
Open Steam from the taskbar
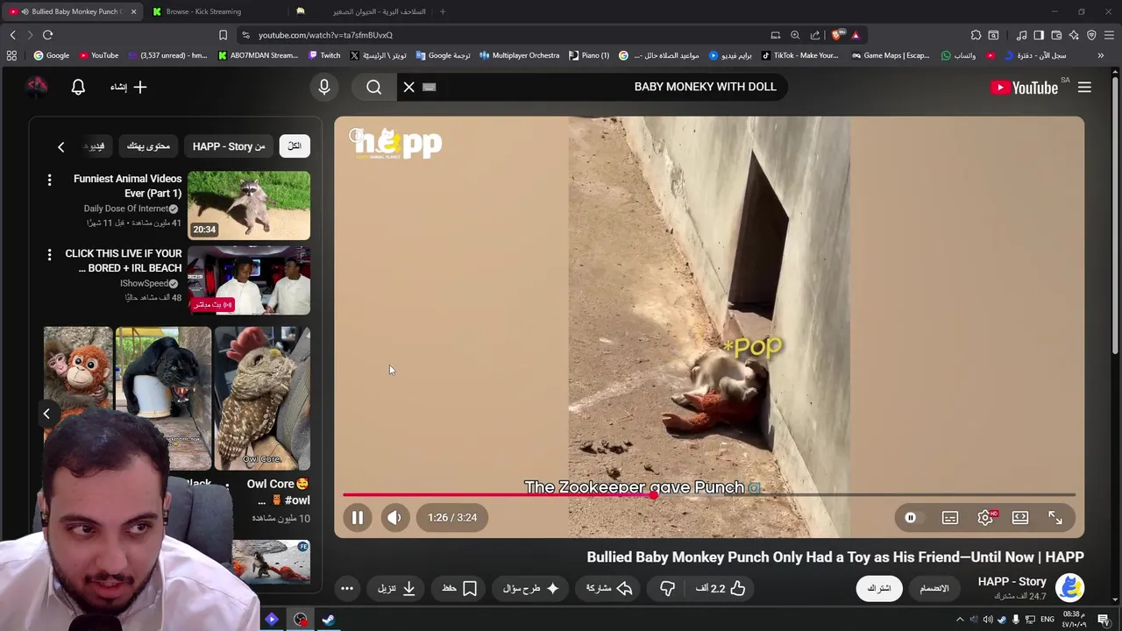[x=329, y=620]
